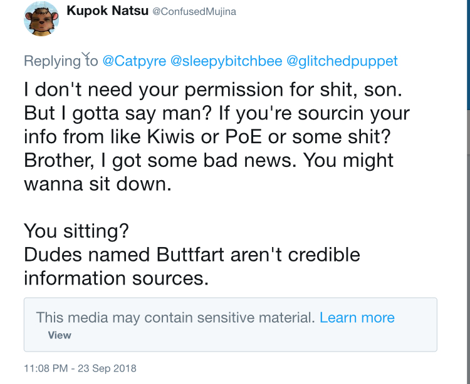Click the line 'I don't need your permission'
This screenshot has height=384, width=470.
tap(213, 89)
